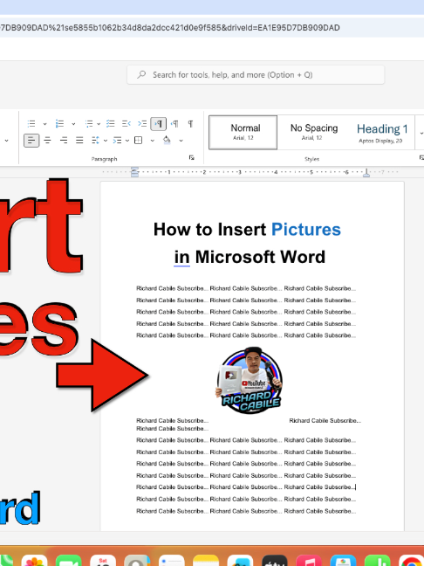
Task: Expand the numbering library dropdown
Action: pyautogui.click(x=73, y=124)
